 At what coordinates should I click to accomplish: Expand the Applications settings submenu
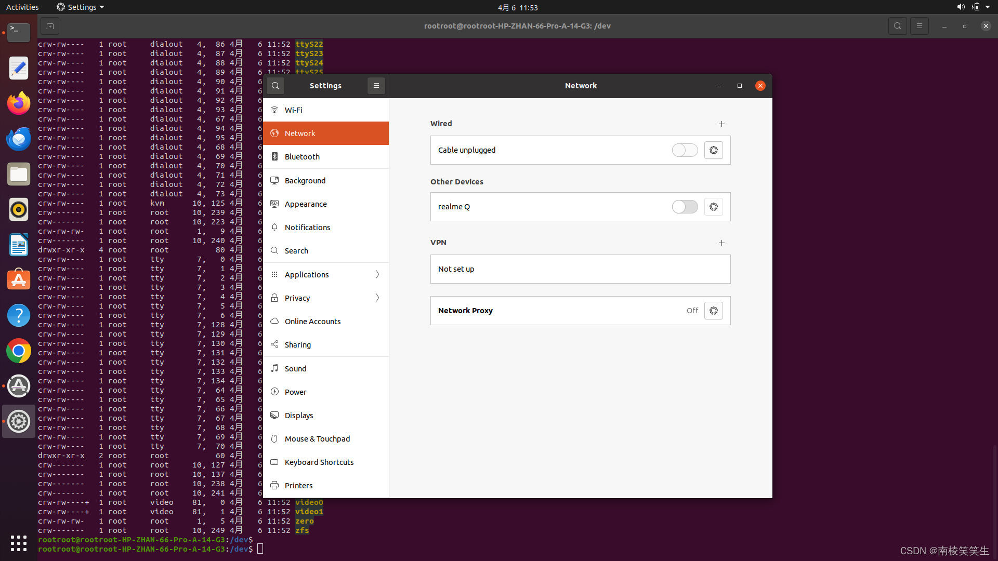377,274
